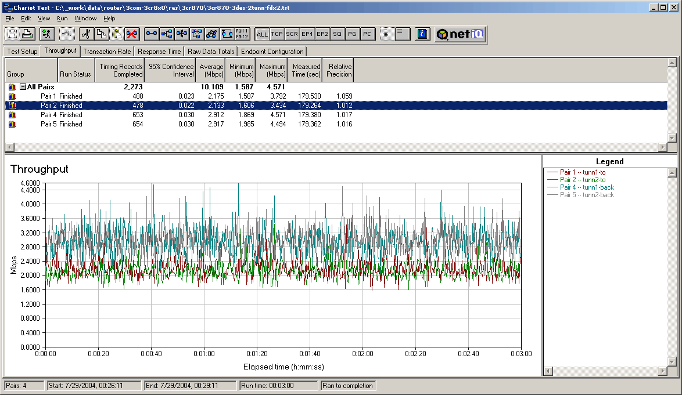Open the Run menu
The image size is (682, 395).
point(62,19)
